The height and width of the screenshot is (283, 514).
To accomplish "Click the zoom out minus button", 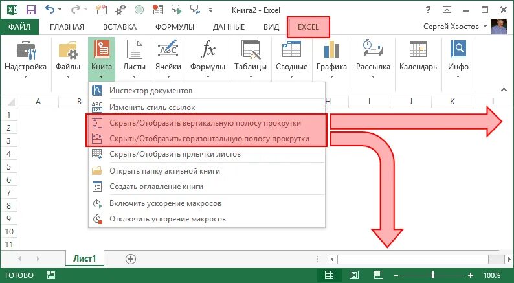I will point(396,275).
